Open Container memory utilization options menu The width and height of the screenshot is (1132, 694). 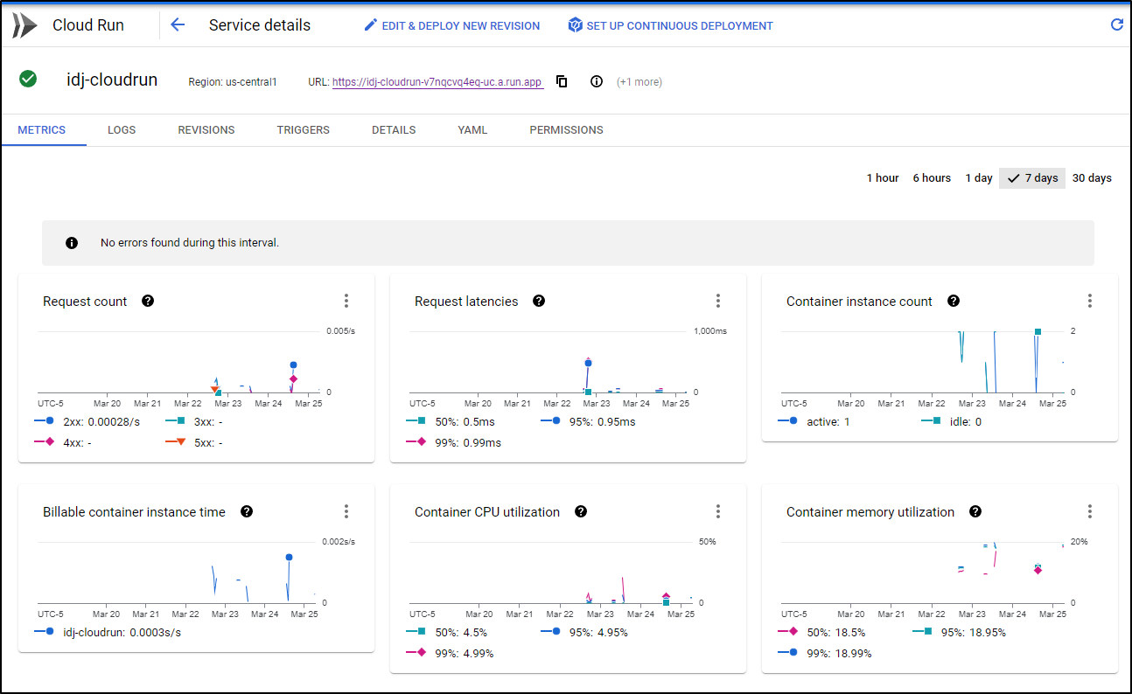1090,511
